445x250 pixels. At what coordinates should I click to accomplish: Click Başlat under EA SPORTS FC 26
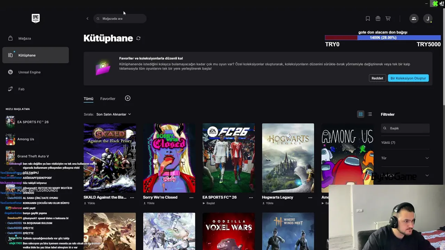209,203
